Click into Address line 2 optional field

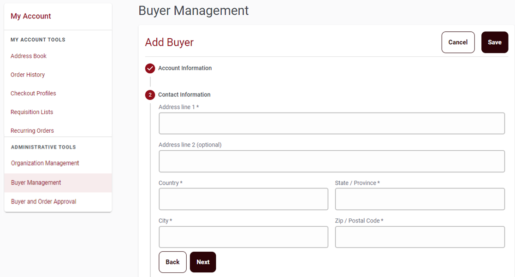[331, 161]
